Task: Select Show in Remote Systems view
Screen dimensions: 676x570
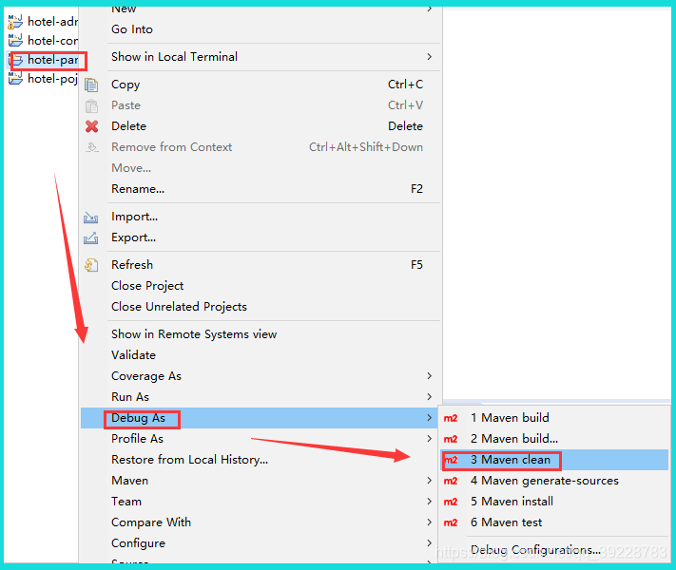Action: [x=194, y=334]
